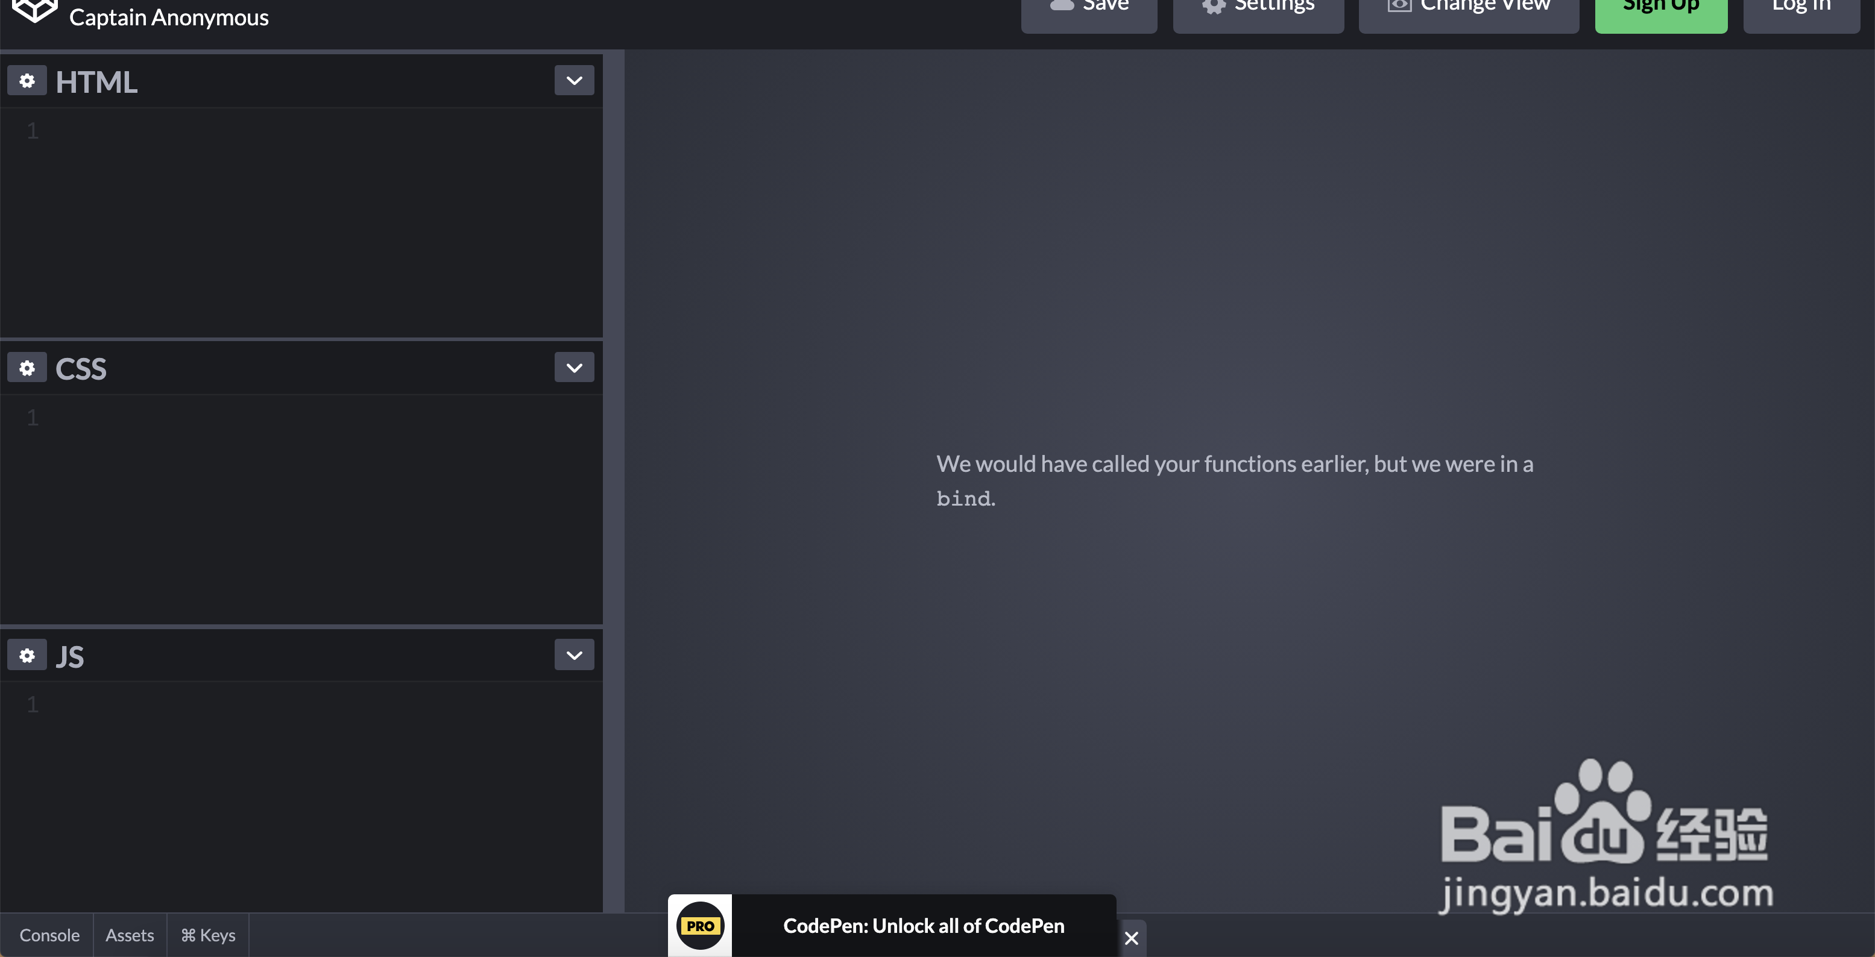Screen dimensions: 1875x957
Task: Expand the HTML panel dropdown chevron
Action: [575, 81]
